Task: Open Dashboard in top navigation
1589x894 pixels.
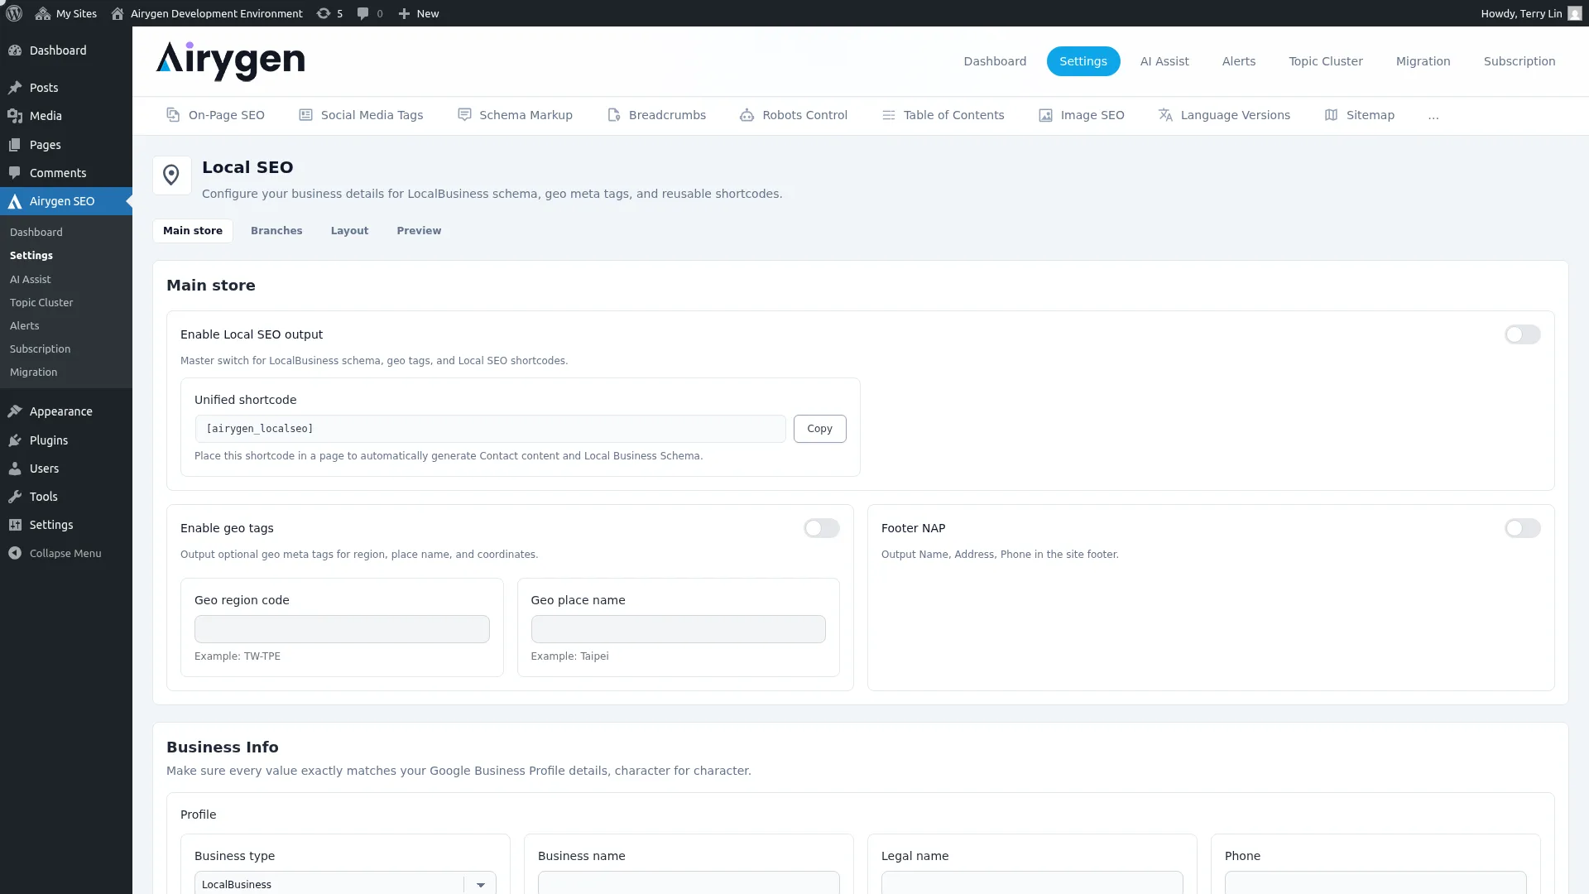Action: point(995,61)
